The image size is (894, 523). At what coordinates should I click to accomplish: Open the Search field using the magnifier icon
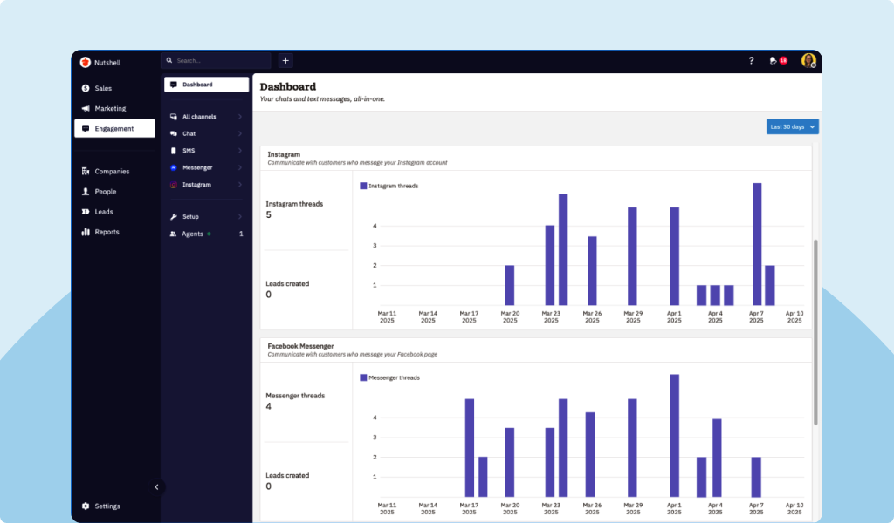(168, 60)
